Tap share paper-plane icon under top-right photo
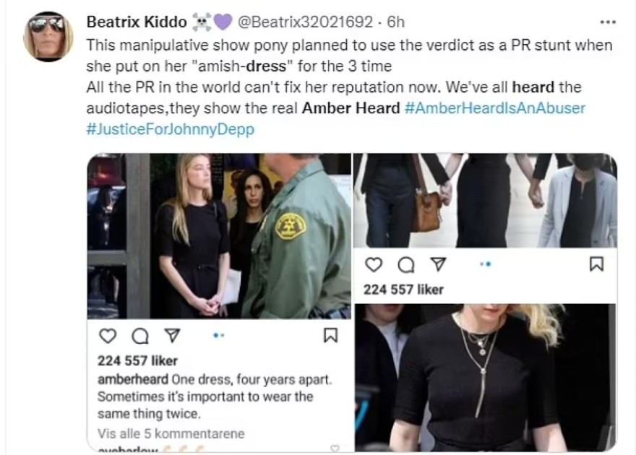The height and width of the screenshot is (455, 636). (x=438, y=264)
